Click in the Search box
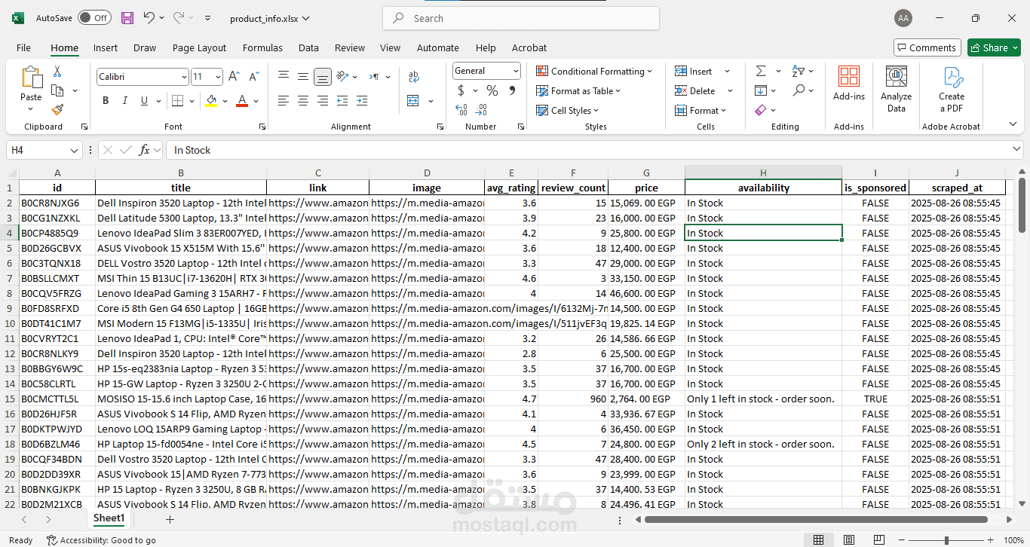The width and height of the screenshot is (1030, 547). point(521,18)
